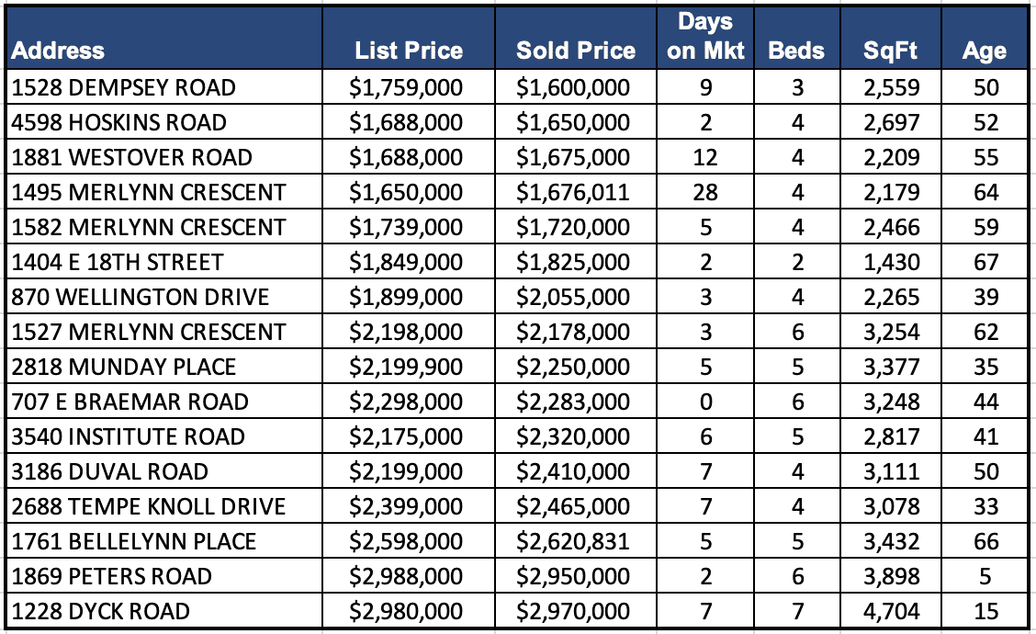
Task: Click the Sold Price header cell
Action: point(576,51)
